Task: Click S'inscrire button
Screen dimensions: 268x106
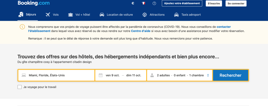Action: click(x=214, y=3)
